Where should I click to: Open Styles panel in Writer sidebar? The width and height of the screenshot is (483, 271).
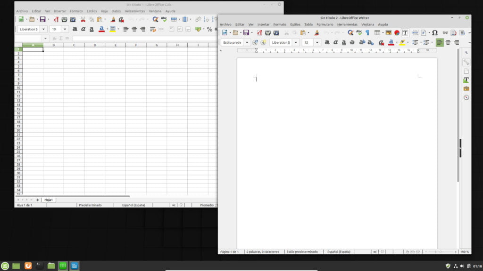(x=466, y=80)
